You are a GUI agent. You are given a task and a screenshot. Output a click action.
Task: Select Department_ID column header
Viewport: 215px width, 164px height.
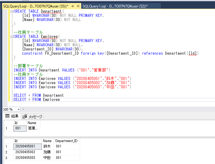click(x=67, y=141)
